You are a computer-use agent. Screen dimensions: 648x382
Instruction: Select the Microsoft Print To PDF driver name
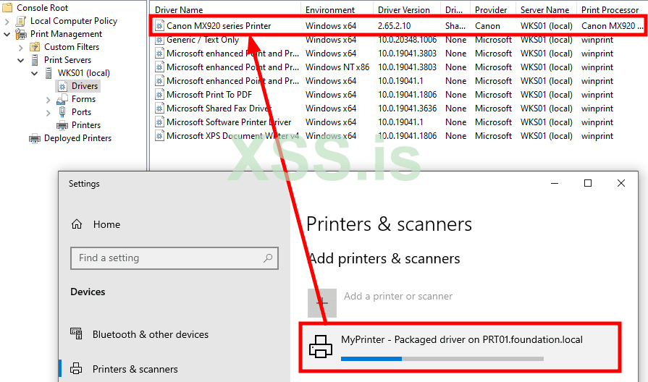pos(209,95)
